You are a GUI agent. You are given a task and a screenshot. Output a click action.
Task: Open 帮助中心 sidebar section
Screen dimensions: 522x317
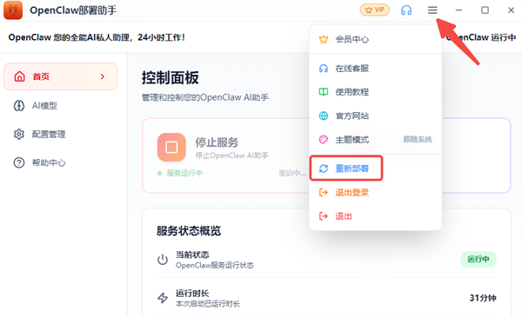click(60, 162)
